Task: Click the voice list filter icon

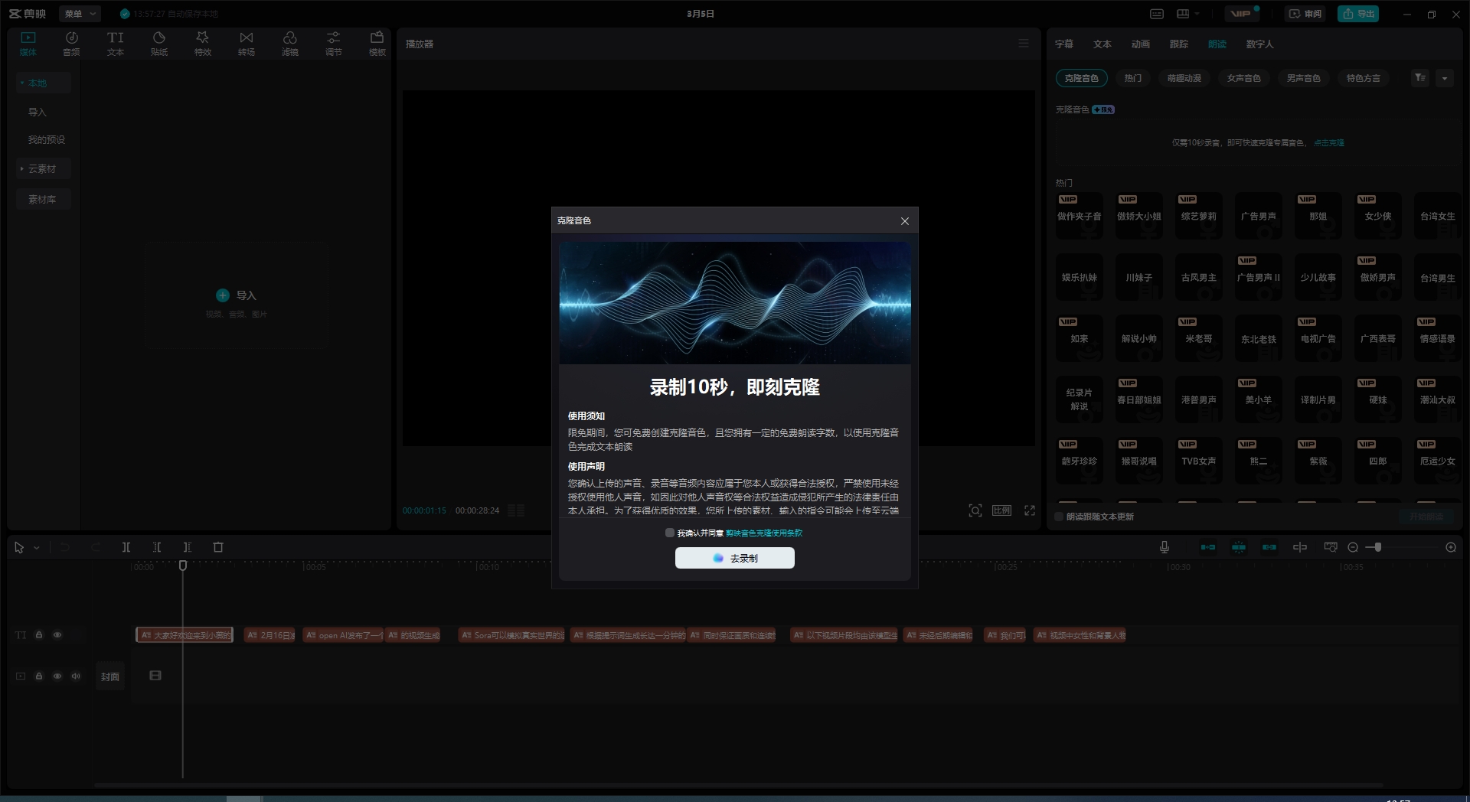Action: (1420, 78)
